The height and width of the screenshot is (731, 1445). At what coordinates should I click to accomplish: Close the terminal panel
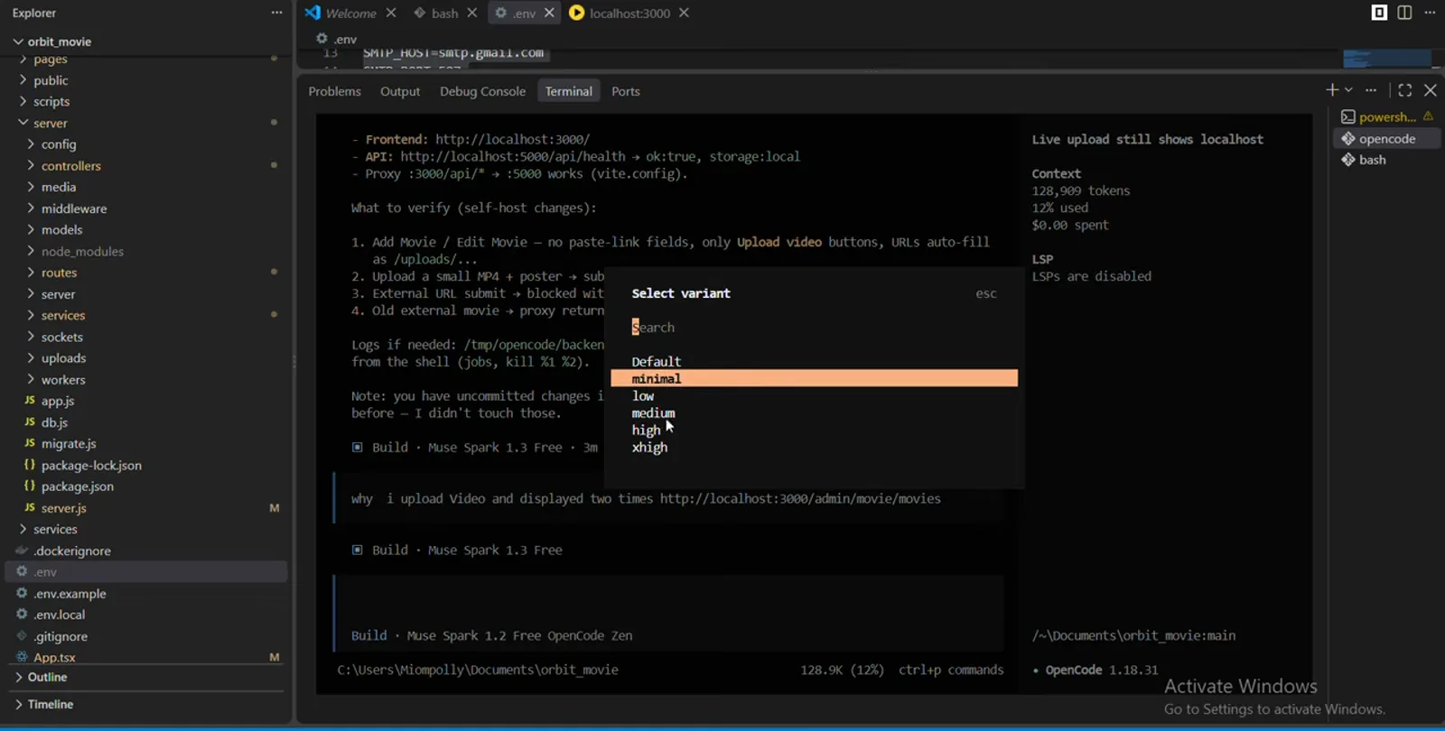(1431, 89)
